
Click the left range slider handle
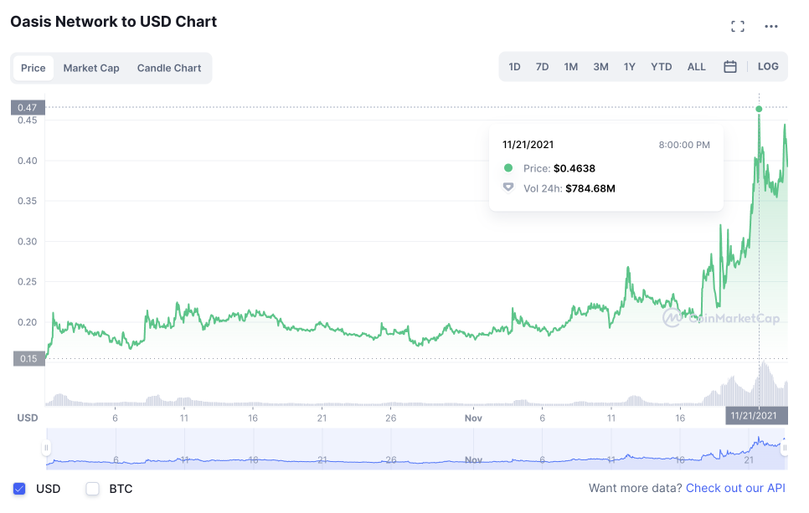coord(47,449)
